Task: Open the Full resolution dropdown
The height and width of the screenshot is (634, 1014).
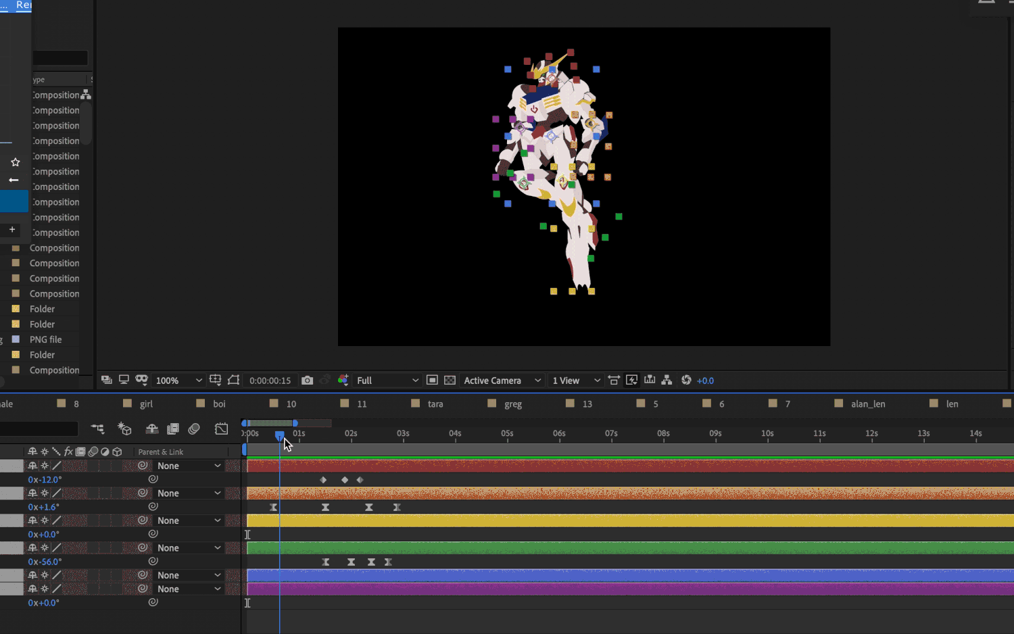Action: [387, 381]
